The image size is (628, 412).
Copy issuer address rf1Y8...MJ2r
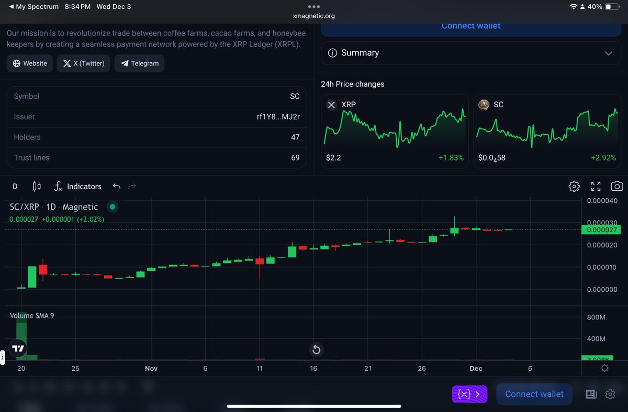(278, 117)
